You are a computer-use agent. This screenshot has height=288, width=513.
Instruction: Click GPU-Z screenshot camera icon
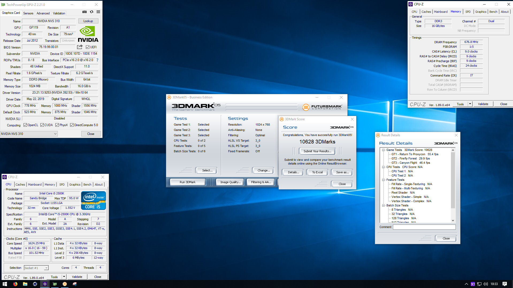tap(85, 12)
